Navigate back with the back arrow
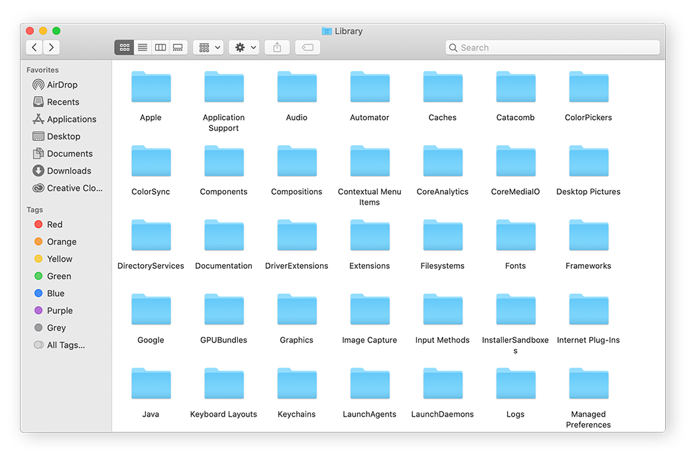The width and height of the screenshot is (690, 457). pos(33,47)
